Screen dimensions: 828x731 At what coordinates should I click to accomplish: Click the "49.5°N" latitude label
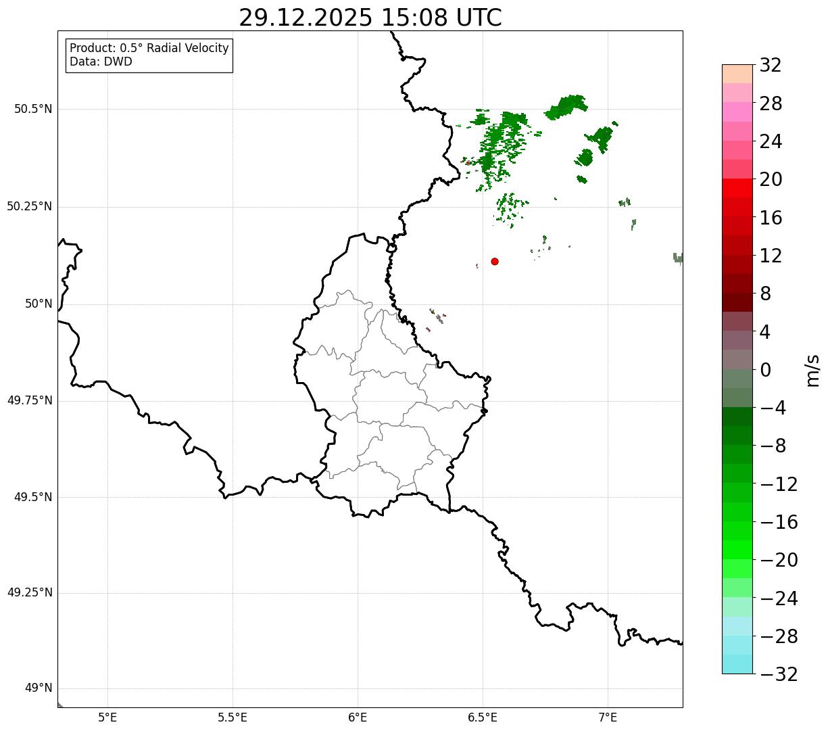[33, 497]
